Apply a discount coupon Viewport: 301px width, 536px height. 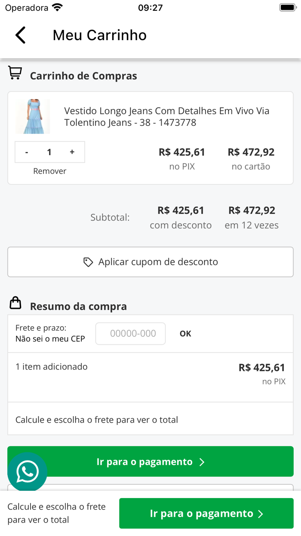150,262
